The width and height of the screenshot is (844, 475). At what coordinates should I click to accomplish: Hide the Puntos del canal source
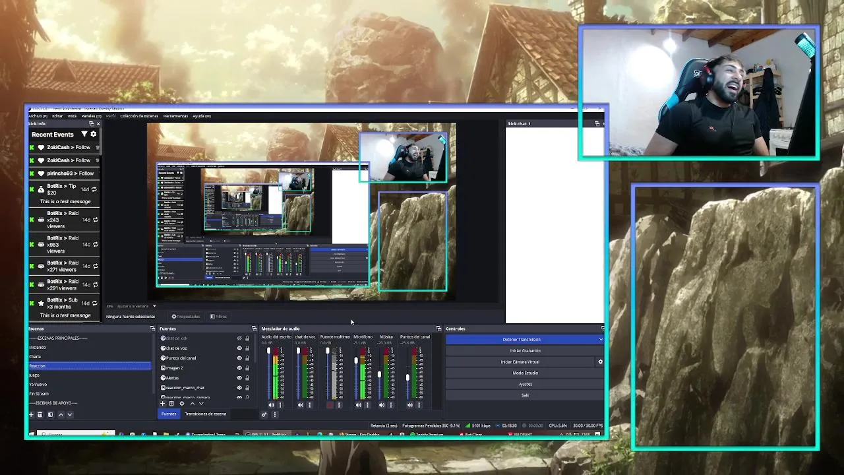click(239, 358)
